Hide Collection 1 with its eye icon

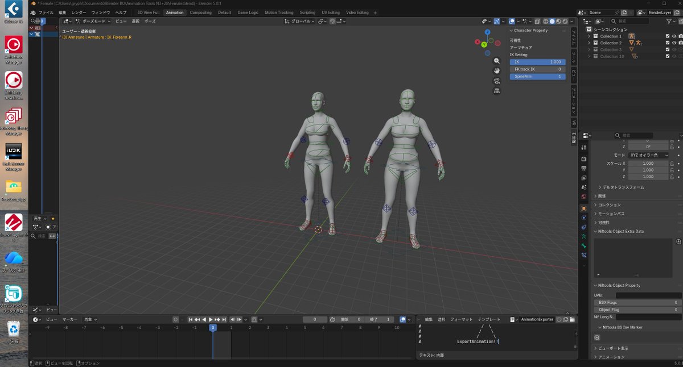pos(674,36)
